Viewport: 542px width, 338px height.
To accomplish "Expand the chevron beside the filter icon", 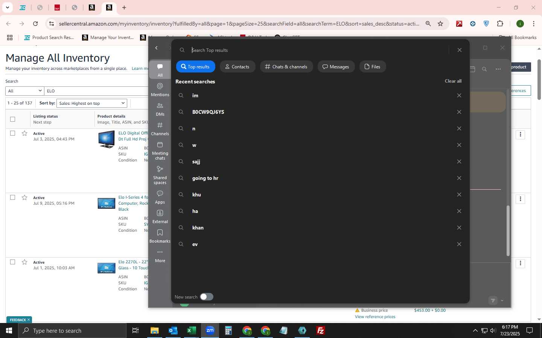I will click(x=502, y=300).
